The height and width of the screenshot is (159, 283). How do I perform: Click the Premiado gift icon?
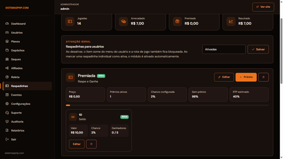coord(177,21)
